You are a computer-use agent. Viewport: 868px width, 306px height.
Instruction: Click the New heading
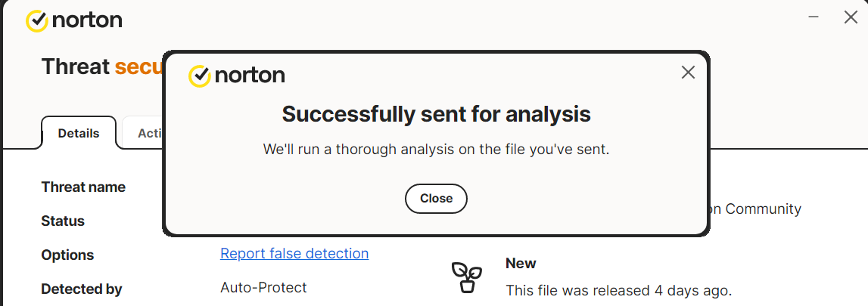[521, 264]
